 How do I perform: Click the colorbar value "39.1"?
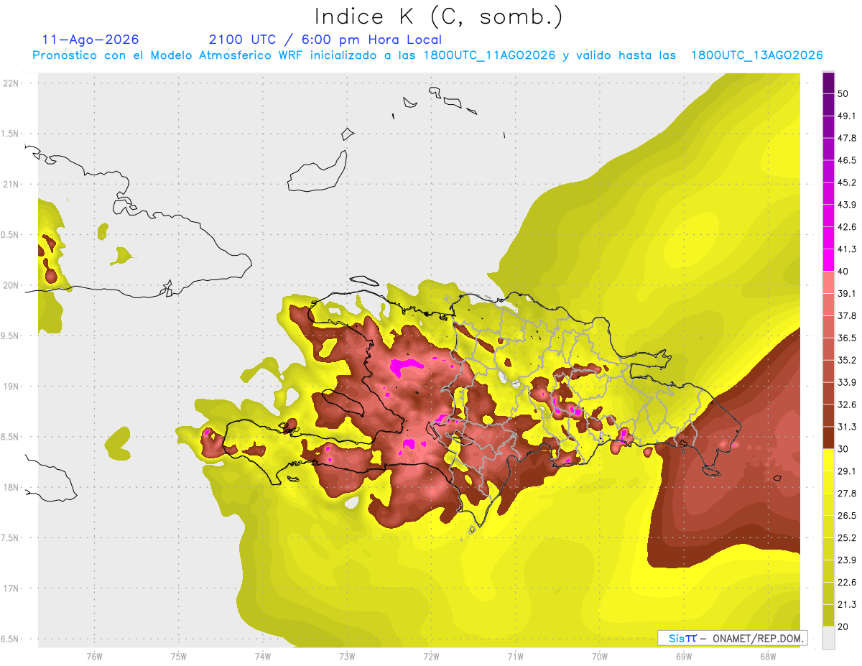(846, 293)
